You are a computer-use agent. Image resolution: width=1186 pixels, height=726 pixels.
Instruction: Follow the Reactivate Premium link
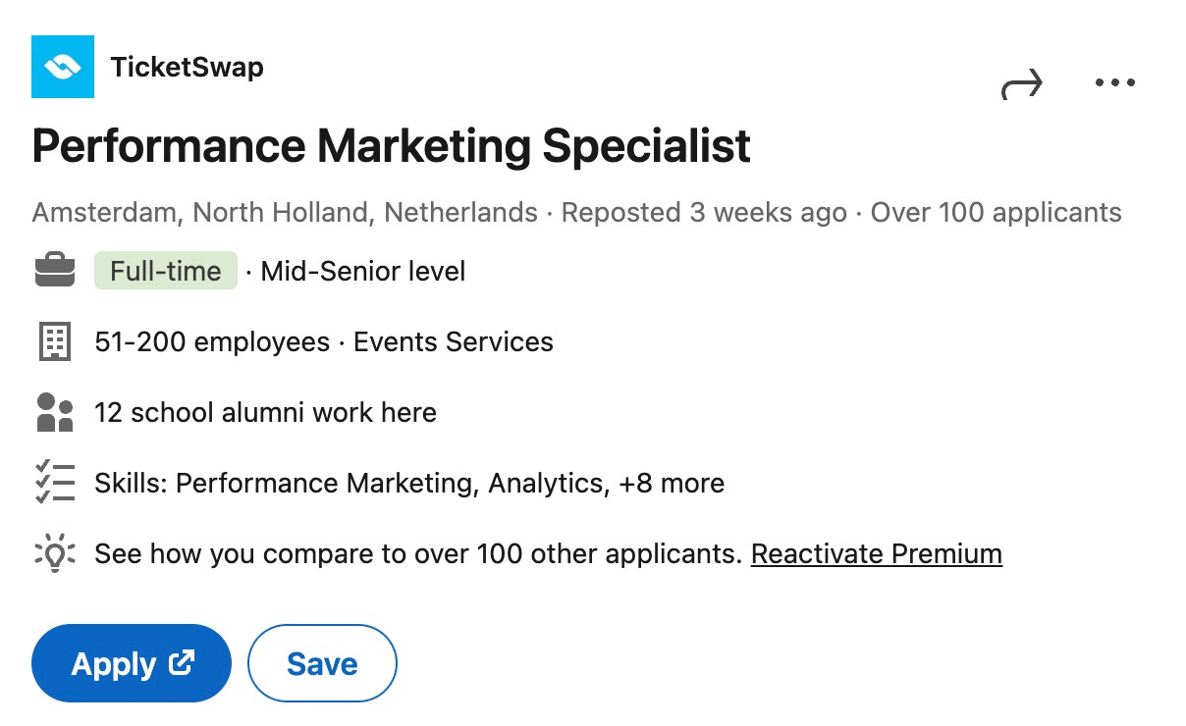[876, 553]
